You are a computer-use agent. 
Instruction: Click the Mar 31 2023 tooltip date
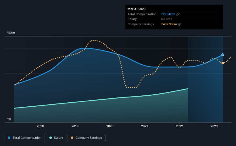point(137,9)
